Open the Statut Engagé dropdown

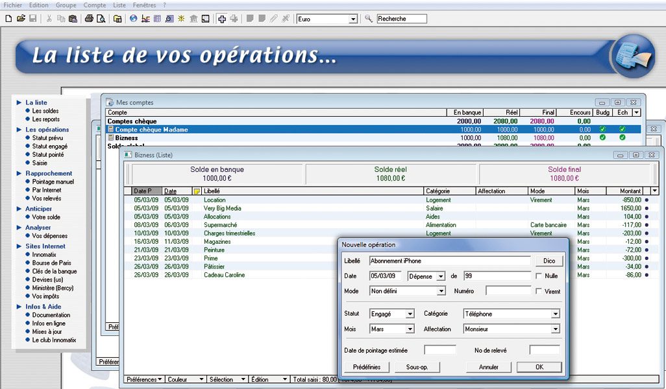point(410,314)
